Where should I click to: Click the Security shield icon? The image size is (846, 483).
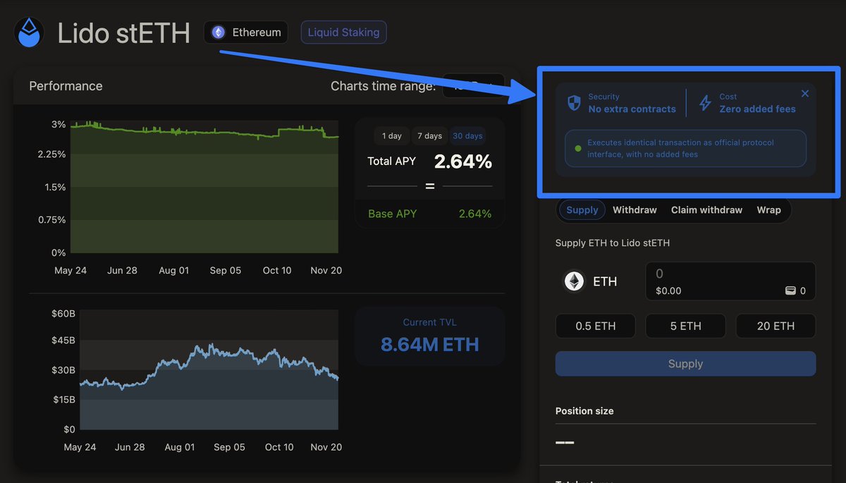[x=575, y=103]
